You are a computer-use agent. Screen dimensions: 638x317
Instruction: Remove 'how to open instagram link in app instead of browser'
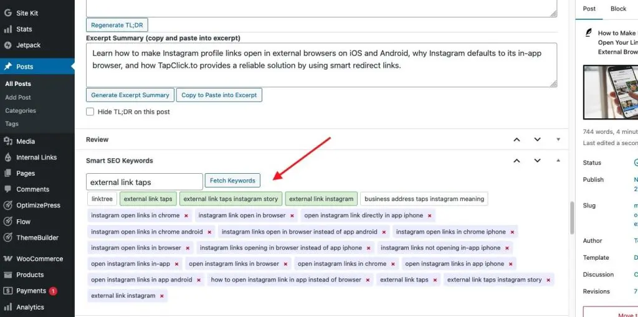(x=368, y=280)
